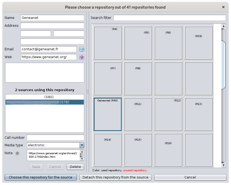
Task: Open the Media type dropdown arrow
Action: click(82, 145)
